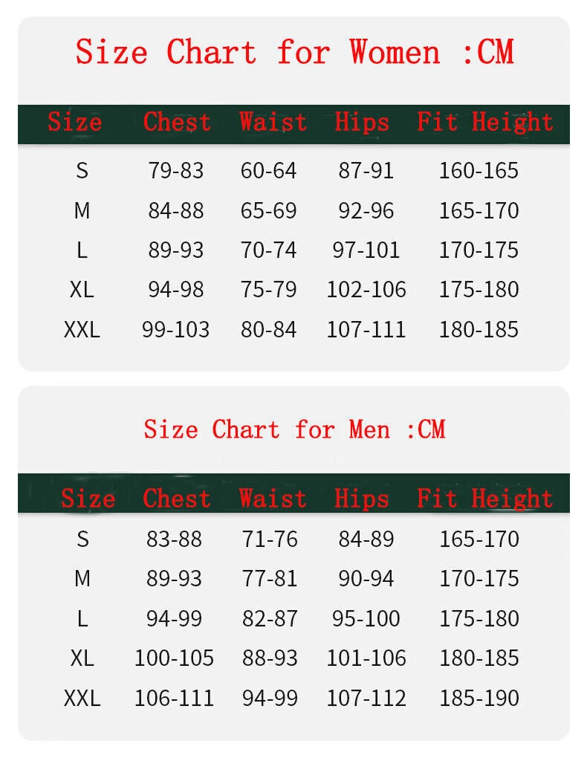
Task: Click men's S chest value 83-88
Action: point(174,539)
